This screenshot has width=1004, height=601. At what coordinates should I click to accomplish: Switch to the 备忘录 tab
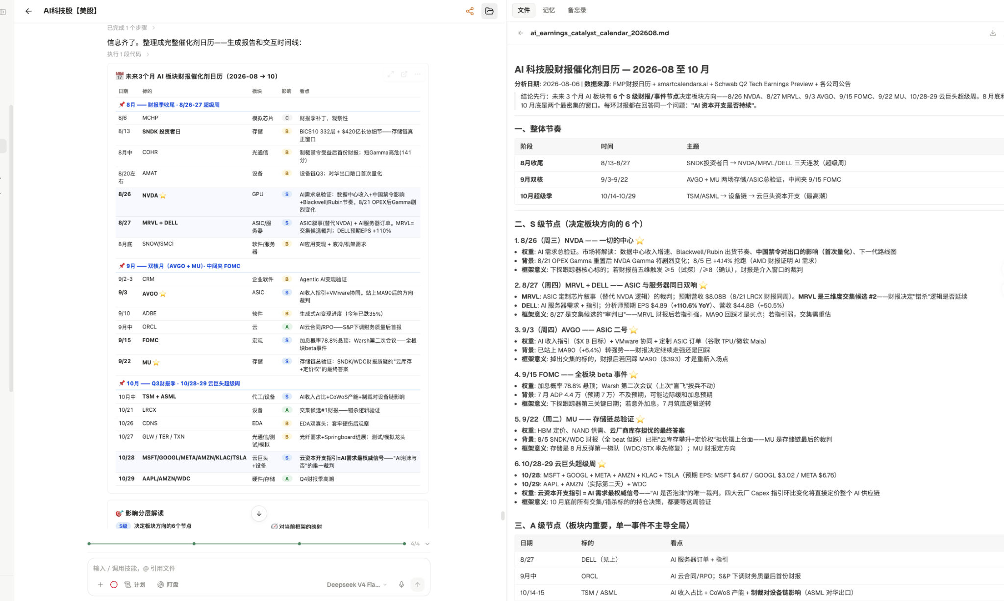(x=577, y=10)
